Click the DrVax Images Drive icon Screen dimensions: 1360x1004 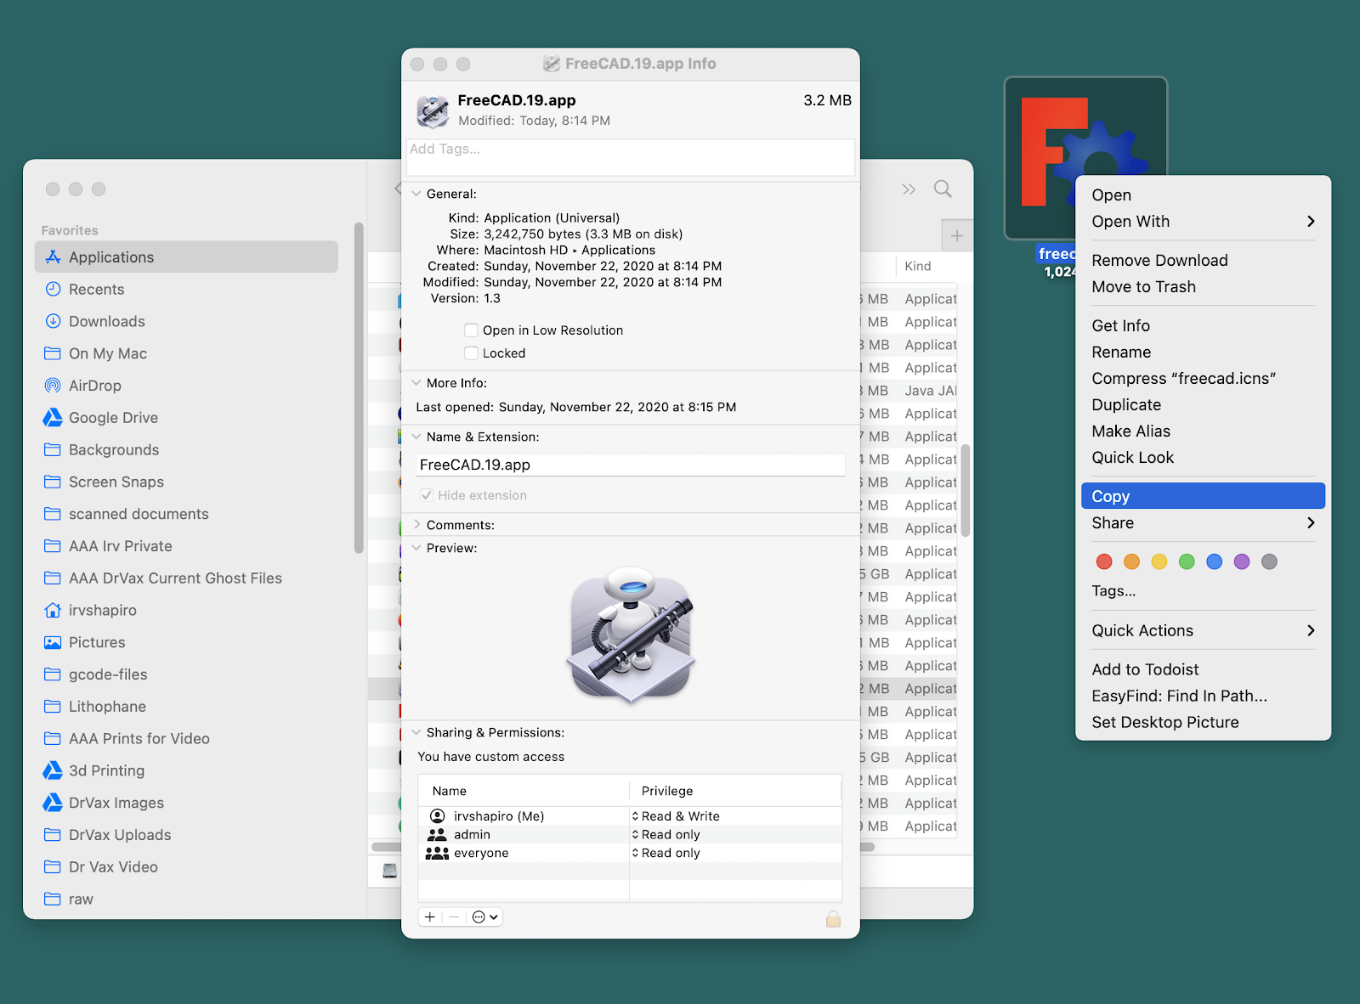[53, 803]
